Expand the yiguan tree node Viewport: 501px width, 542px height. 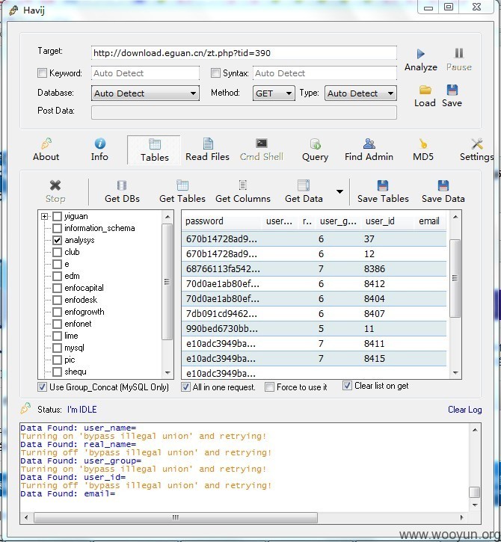[x=44, y=216]
